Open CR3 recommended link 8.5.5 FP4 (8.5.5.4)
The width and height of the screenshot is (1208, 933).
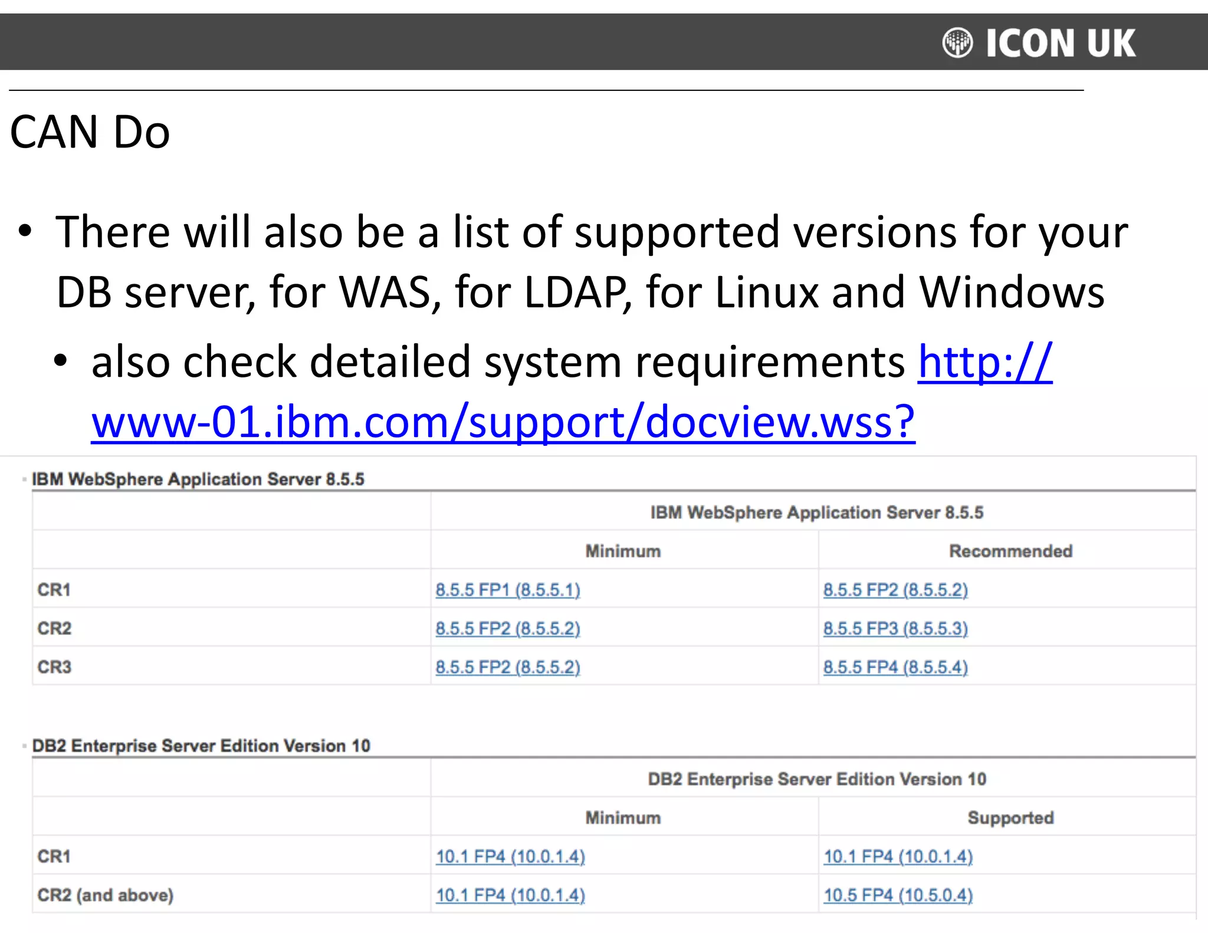click(895, 668)
